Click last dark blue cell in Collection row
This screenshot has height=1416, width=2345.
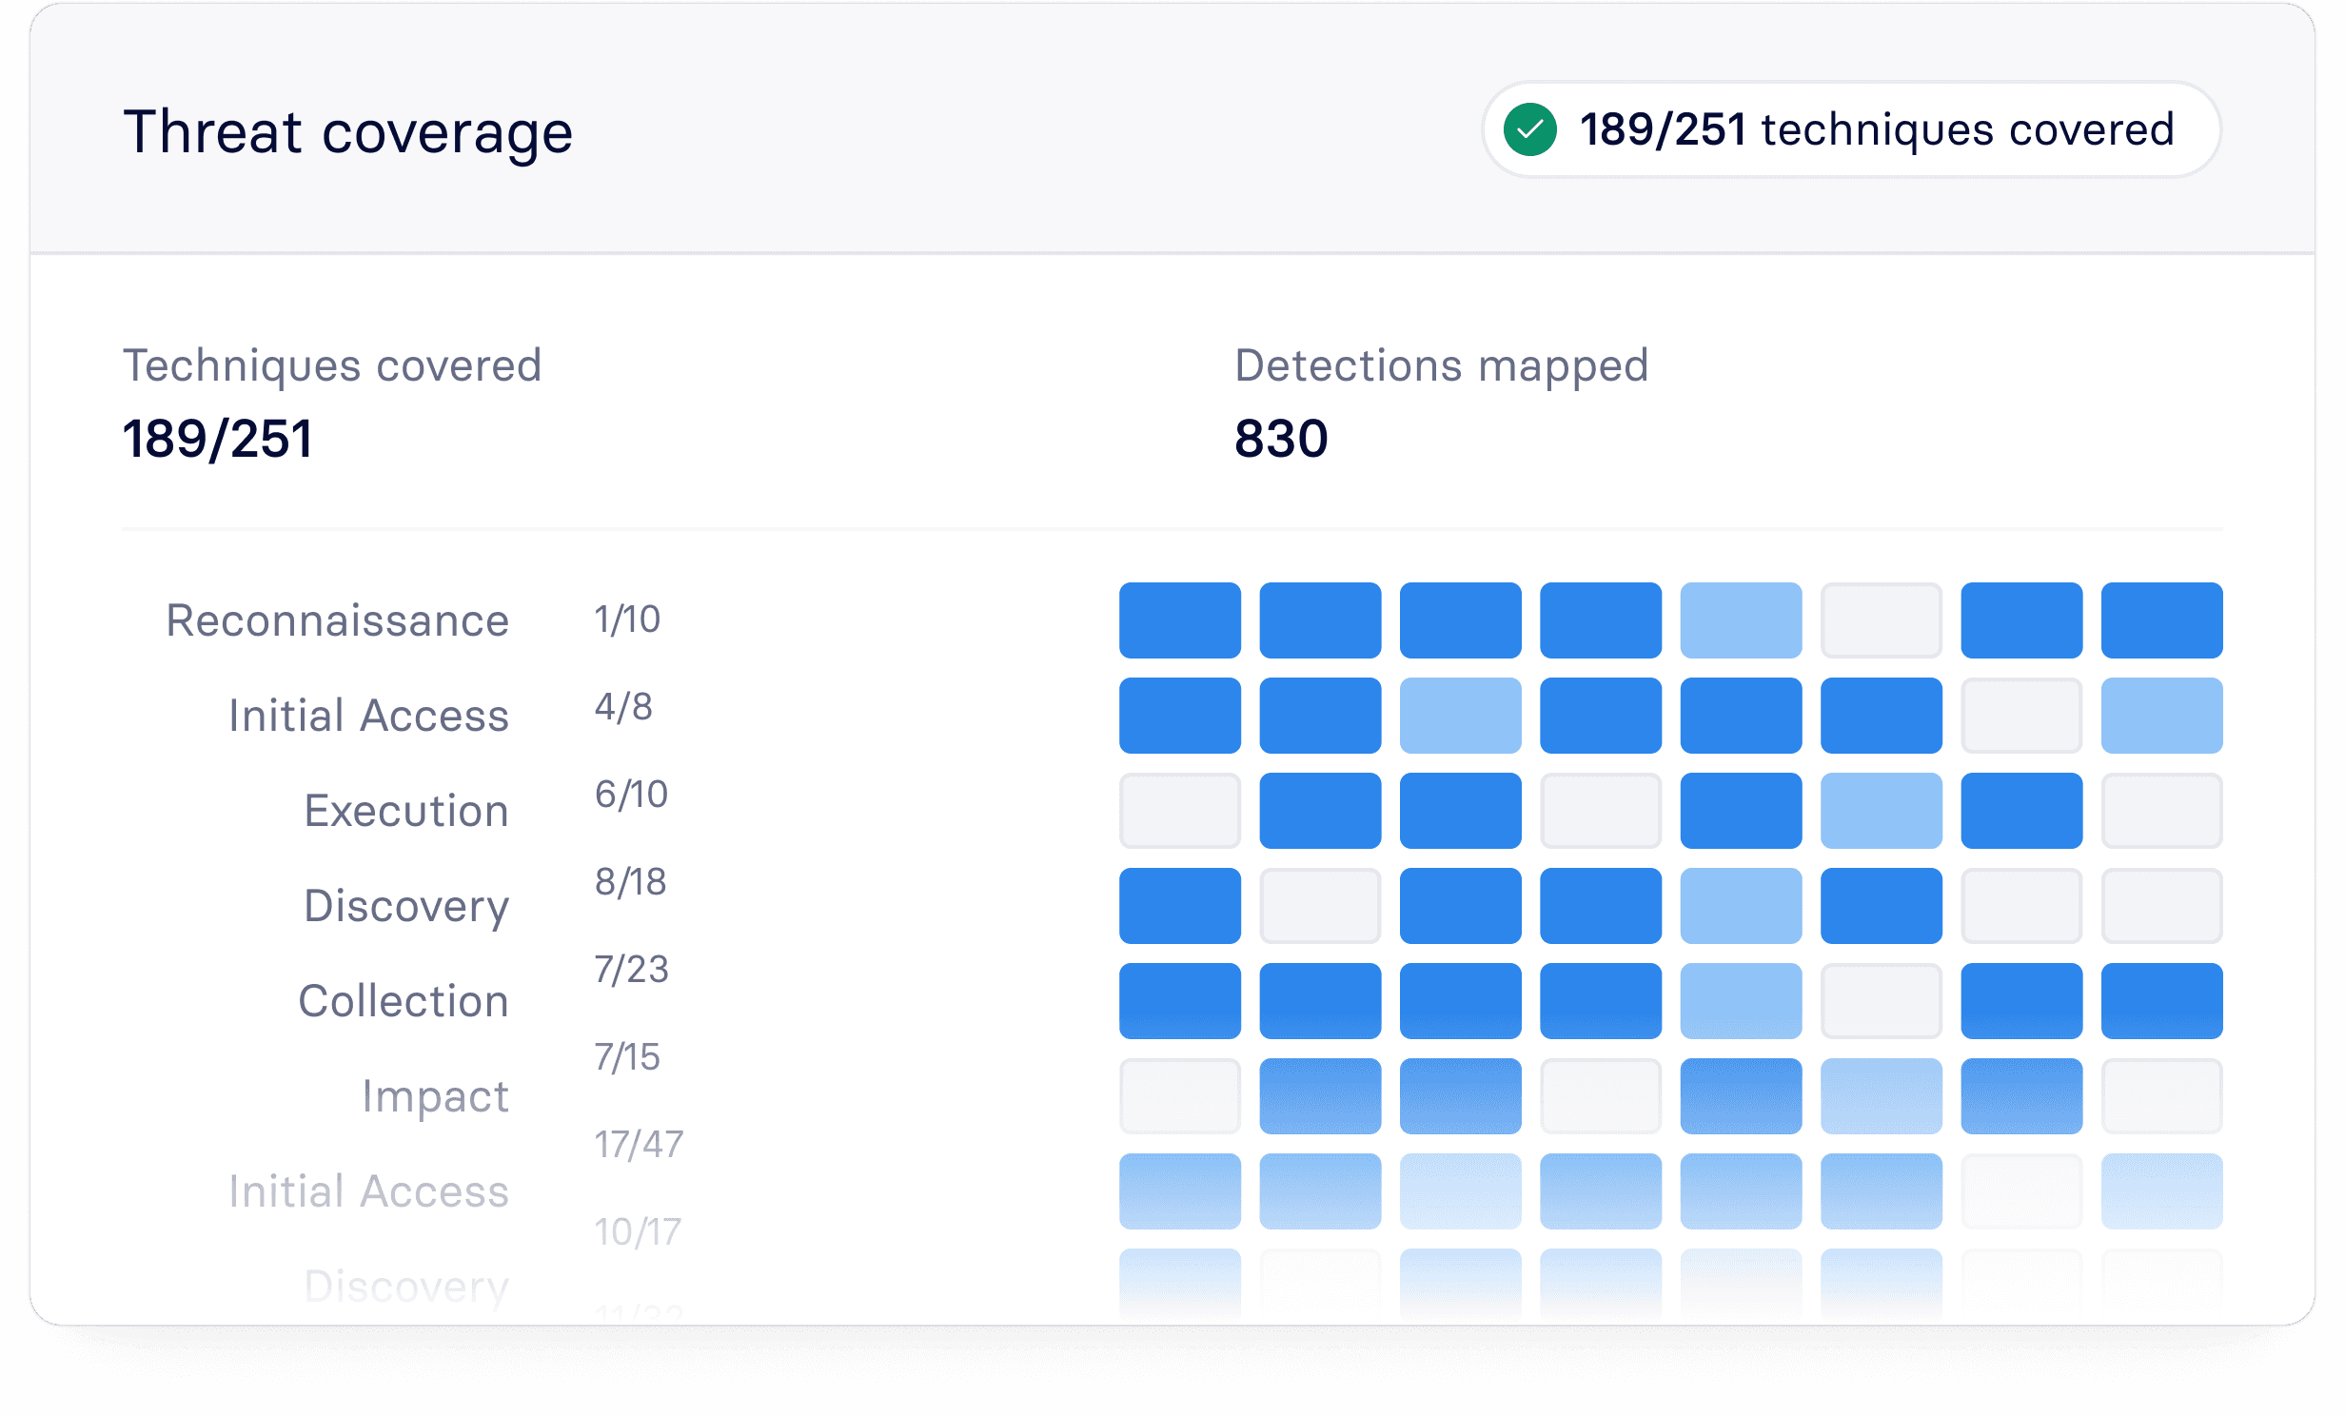pos(2161,1001)
